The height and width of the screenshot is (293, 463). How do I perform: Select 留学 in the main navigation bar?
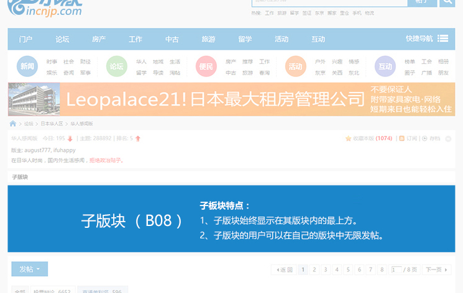(245, 39)
